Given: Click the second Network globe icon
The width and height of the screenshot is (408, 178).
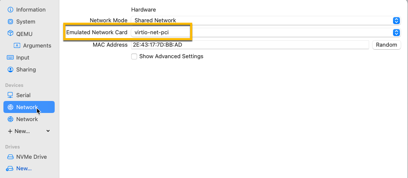Looking at the screenshot, I should click(x=10, y=119).
